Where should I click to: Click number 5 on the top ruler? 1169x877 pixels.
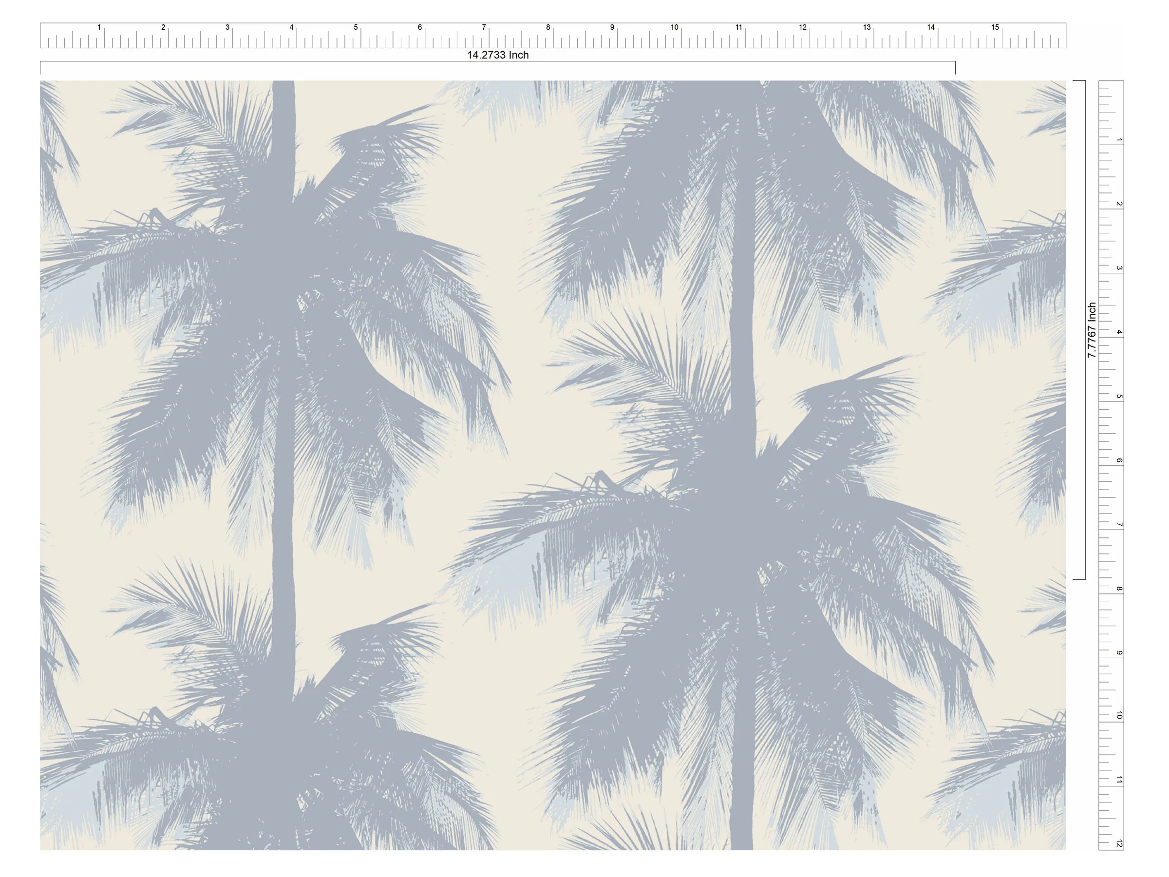tap(356, 27)
